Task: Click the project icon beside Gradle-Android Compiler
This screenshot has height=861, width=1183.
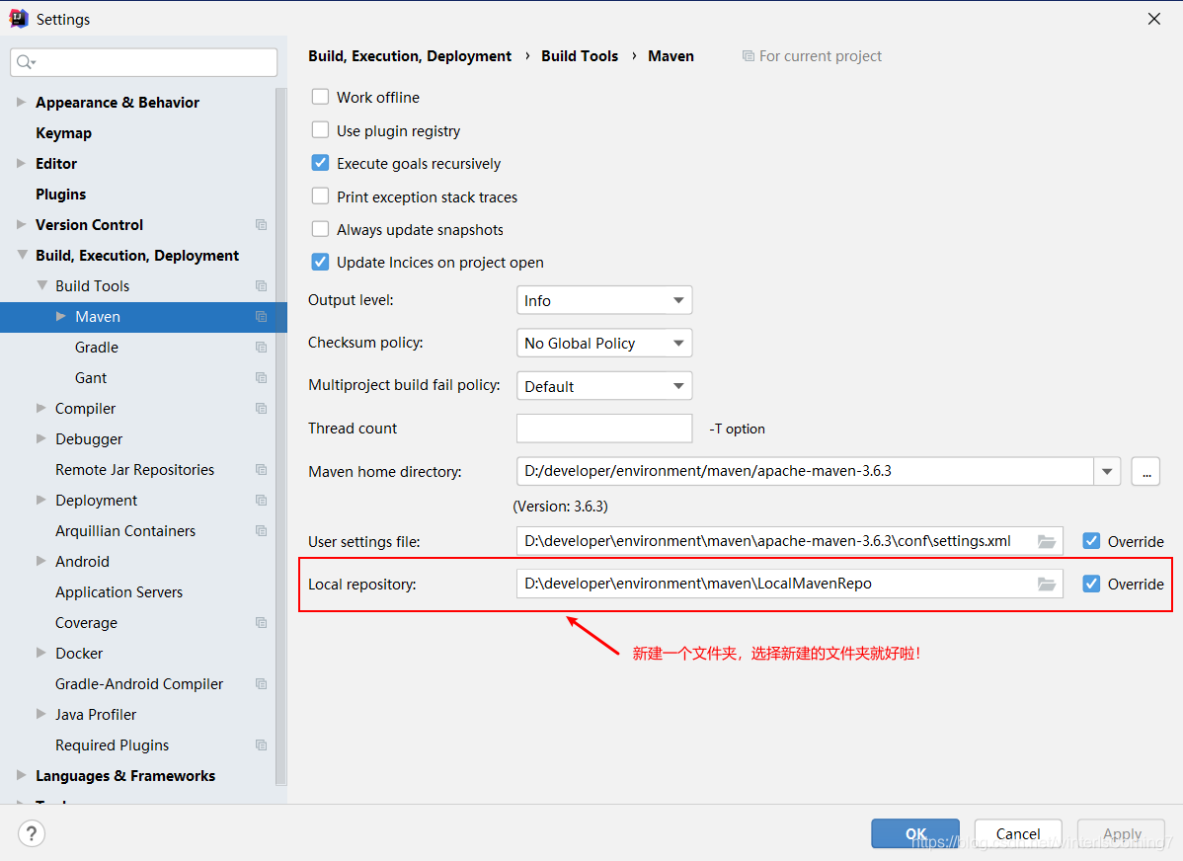Action: coord(261,683)
